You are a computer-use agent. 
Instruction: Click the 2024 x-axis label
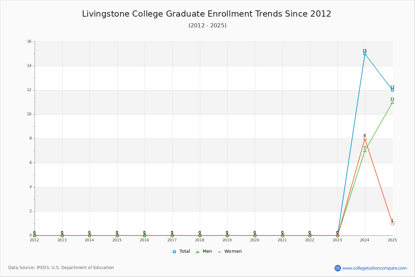365,240
